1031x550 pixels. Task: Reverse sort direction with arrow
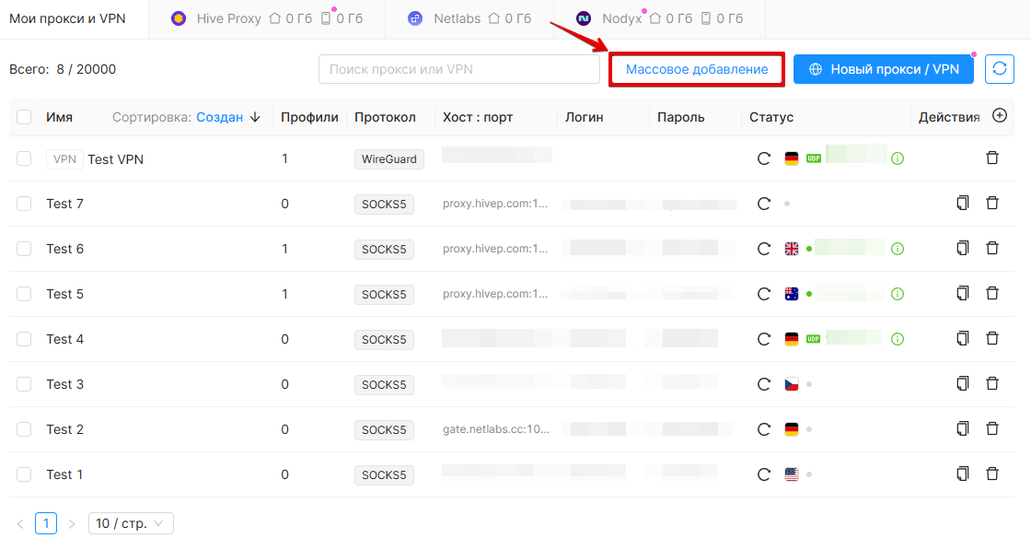(255, 117)
